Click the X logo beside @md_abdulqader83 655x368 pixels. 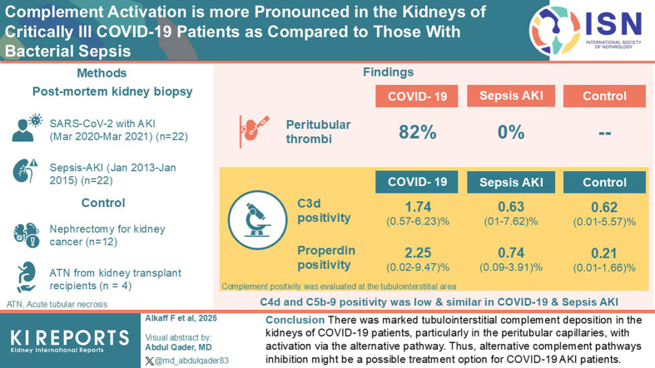click(x=149, y=361)
